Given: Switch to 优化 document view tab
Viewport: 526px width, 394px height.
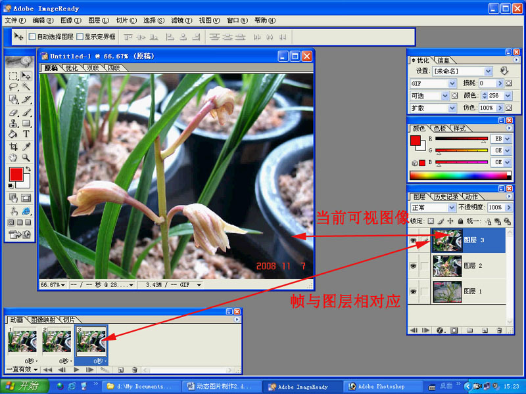Looking at the screenshot, I should click(72, 68).
